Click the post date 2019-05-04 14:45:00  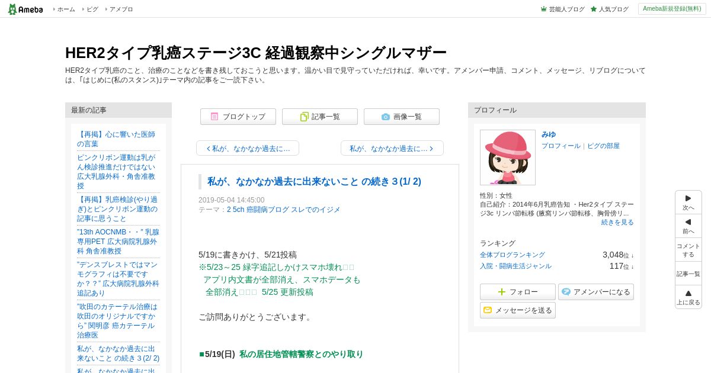[x=232, y=200]
